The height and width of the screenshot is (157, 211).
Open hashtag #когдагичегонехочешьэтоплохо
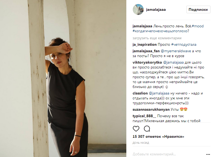161,31
